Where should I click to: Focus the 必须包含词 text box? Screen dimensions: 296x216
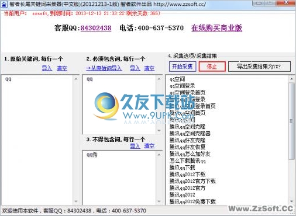(x=119, y=104)
